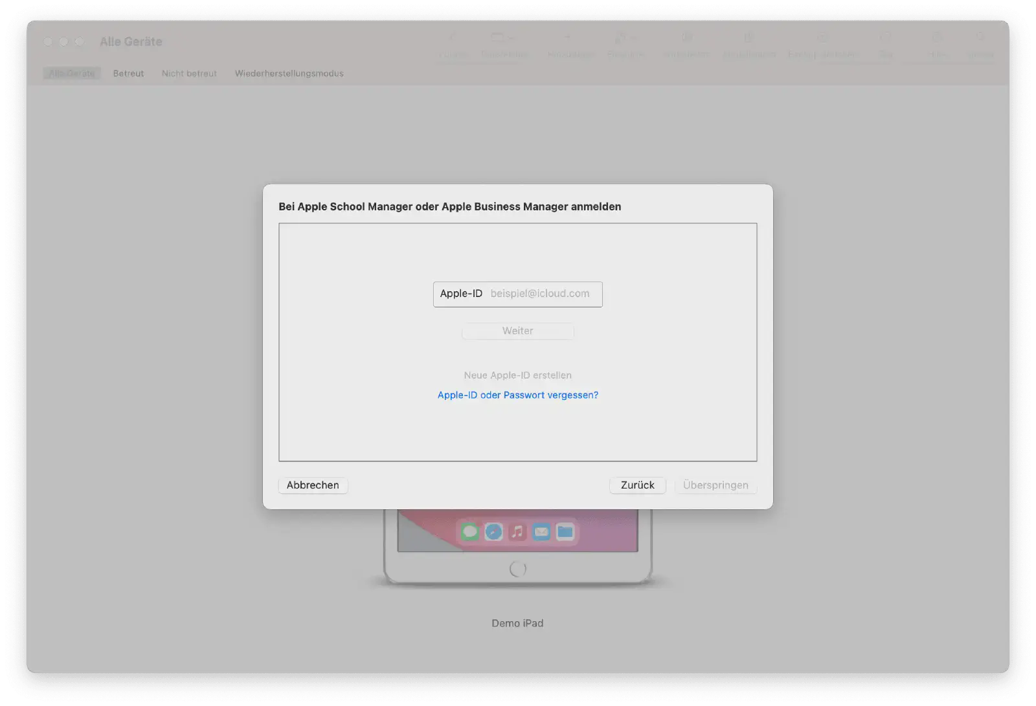The height and width of the screenshot is (706, 1036).
Task: Switch to the Nicht betreut tab
Action: tap(189, 73)
